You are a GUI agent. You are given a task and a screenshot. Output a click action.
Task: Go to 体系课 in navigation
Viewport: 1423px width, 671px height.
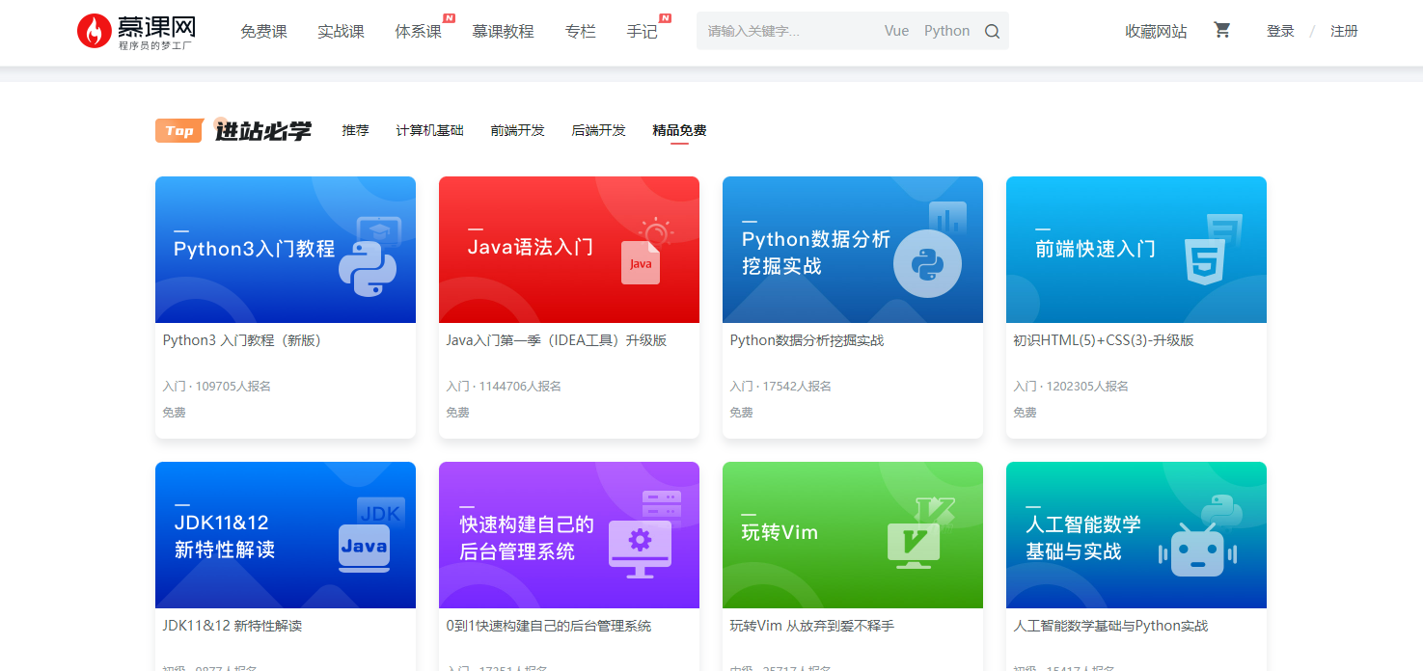pyautogui.click(x=418, y=31)
